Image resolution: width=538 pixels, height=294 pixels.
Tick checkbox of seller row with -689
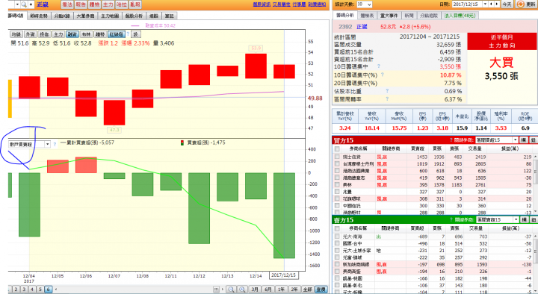pyautogui.click(x=337, y=237)
